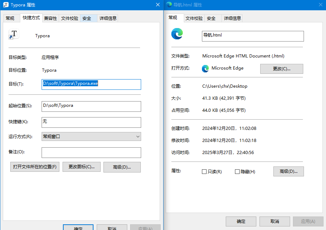
Task: Open 文件校验 tab in Typora 属性
Action: click(70, 18)
